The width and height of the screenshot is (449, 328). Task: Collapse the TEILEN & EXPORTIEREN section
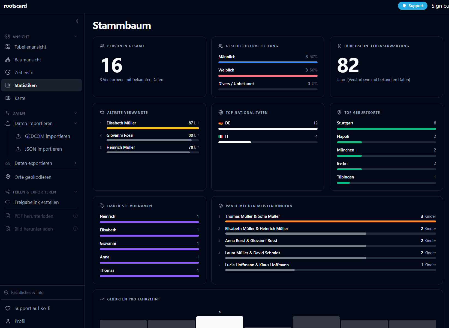coord(76,192)
